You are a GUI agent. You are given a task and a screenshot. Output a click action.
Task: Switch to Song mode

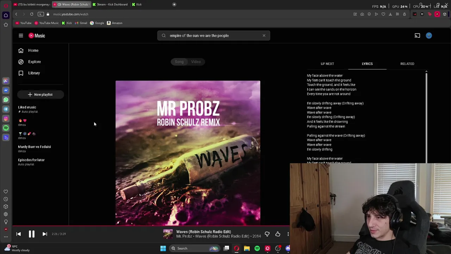179,62
